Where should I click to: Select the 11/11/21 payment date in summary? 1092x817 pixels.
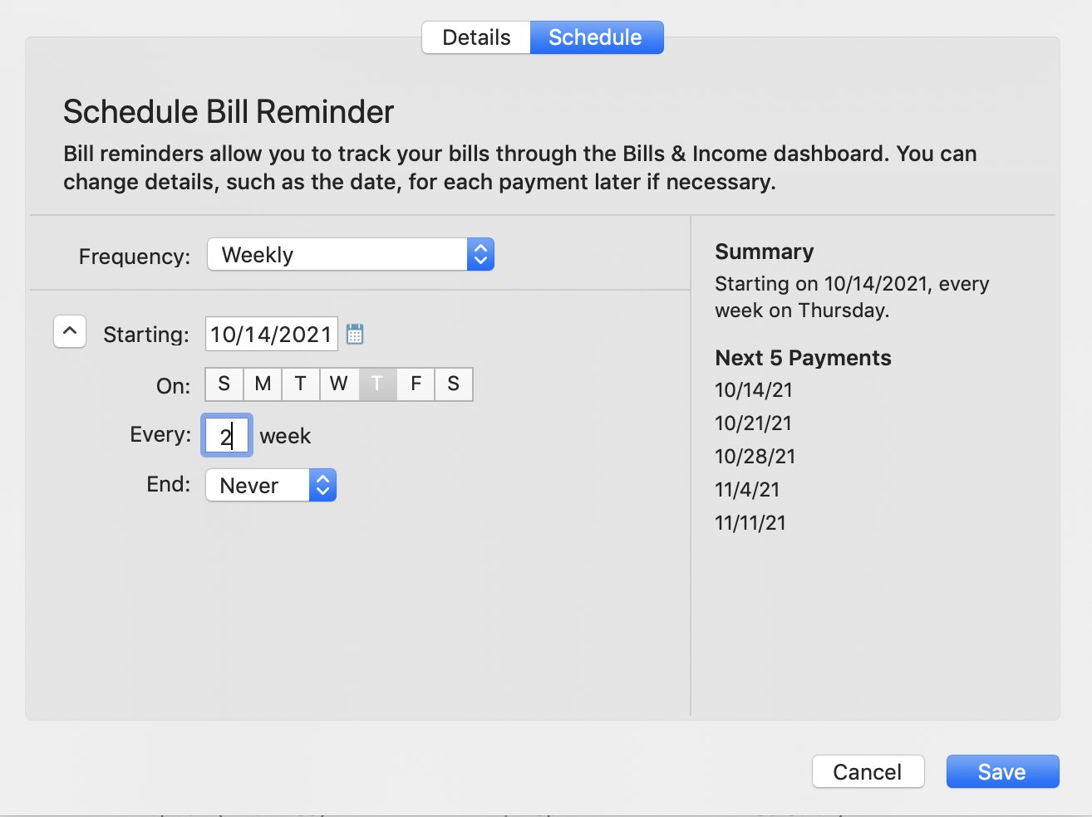750,522
